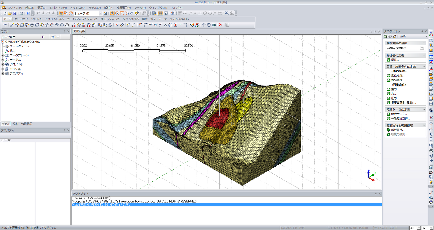The height and width of the screenshot is (230, 434).
Task: Open a file with the folder icon
Action: coord(9,13)
